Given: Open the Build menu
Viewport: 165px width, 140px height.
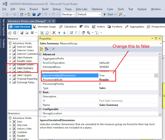Looking at the screenshot, I should pyautogui.click(x=45, y=9).
